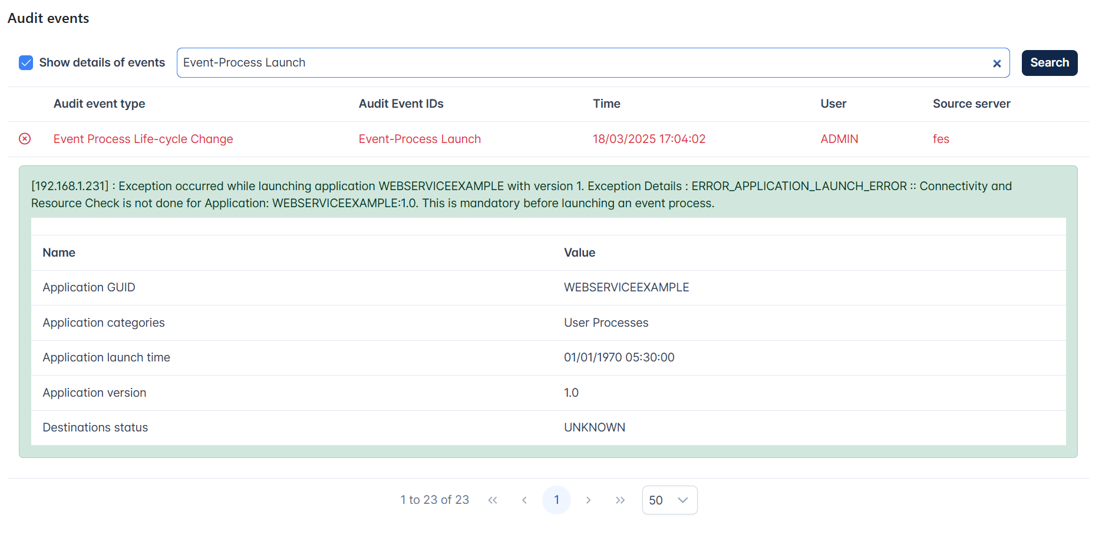
Task: Click the fes source server cell
Action: pos(941,139)
